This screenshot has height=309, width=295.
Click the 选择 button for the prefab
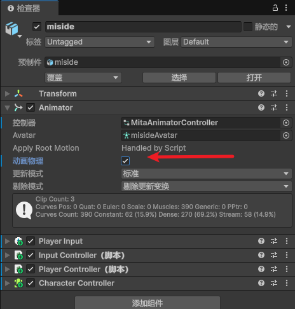(179, 78)
